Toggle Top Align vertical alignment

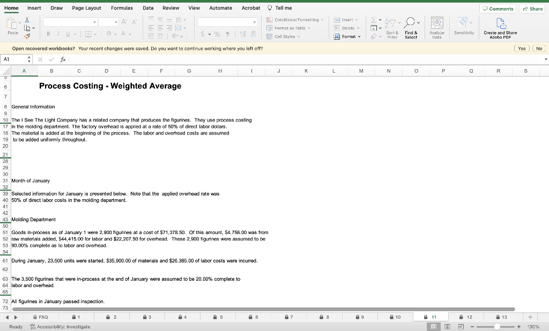pos(151,20)
